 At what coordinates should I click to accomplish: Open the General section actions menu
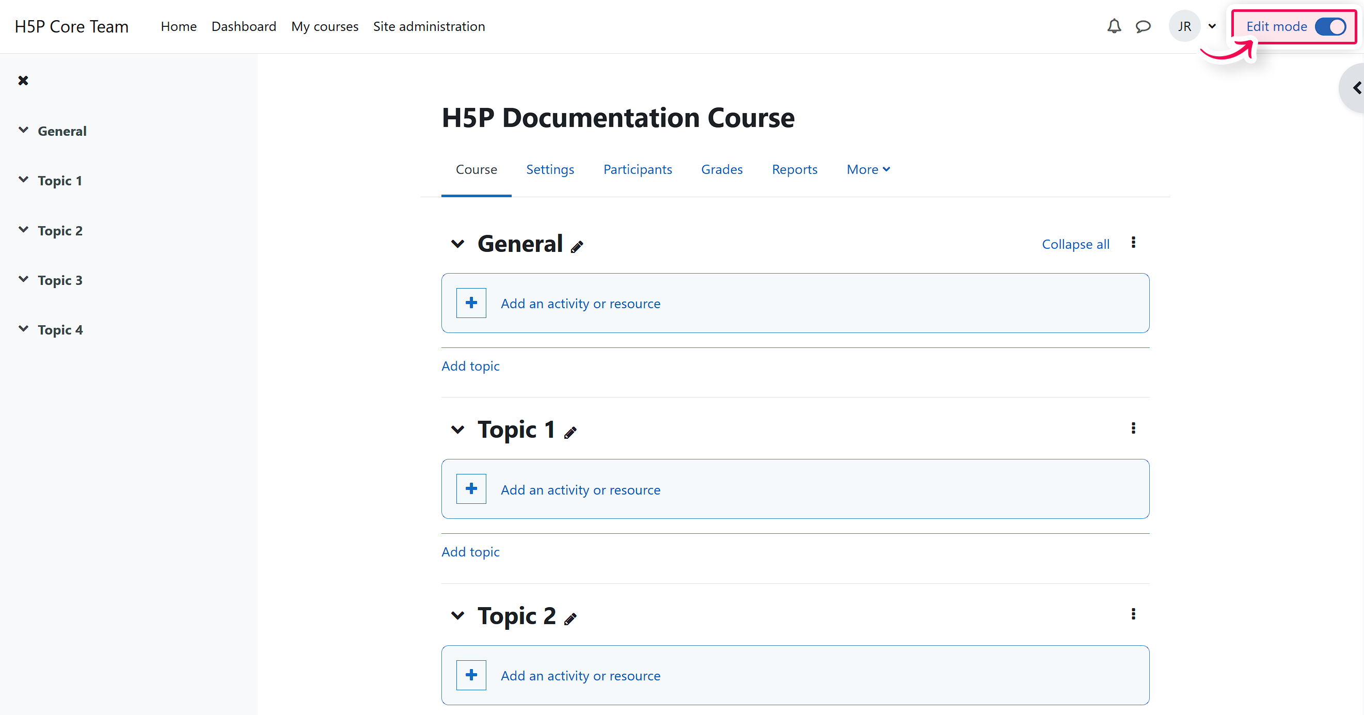1133,243
